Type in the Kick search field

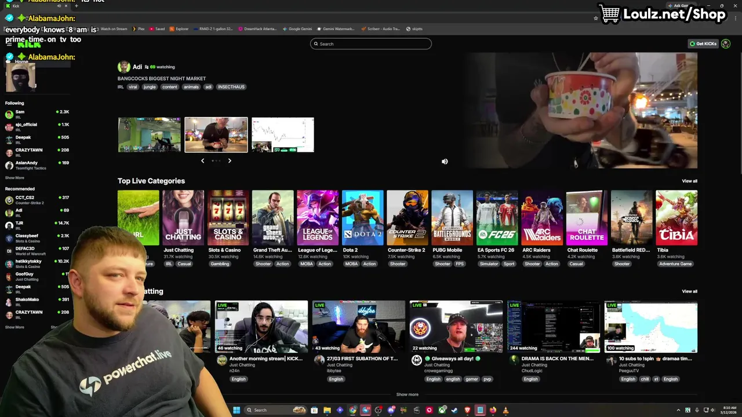tap(371, 44)
